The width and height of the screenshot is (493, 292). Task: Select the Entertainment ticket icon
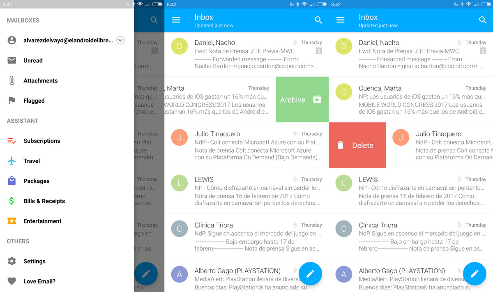[12, 221]
